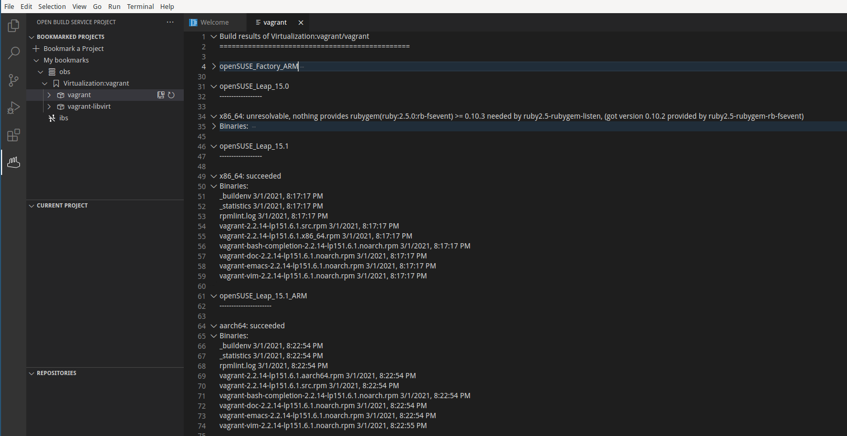Viewport: 847px width, 436px height.
Task: Open the Selection menu
Action: point(52,6)
